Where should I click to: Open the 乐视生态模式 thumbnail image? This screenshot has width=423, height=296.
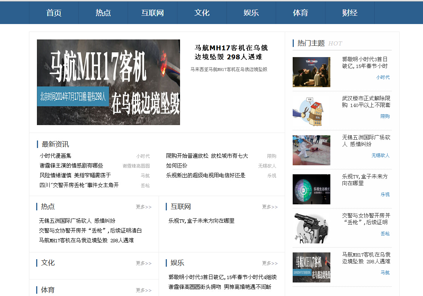pos(311,189)
